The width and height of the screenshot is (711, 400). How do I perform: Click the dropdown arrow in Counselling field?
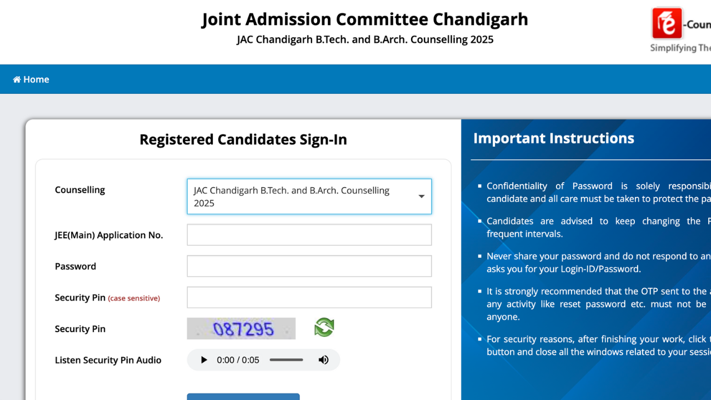click(x=422, y=197)
